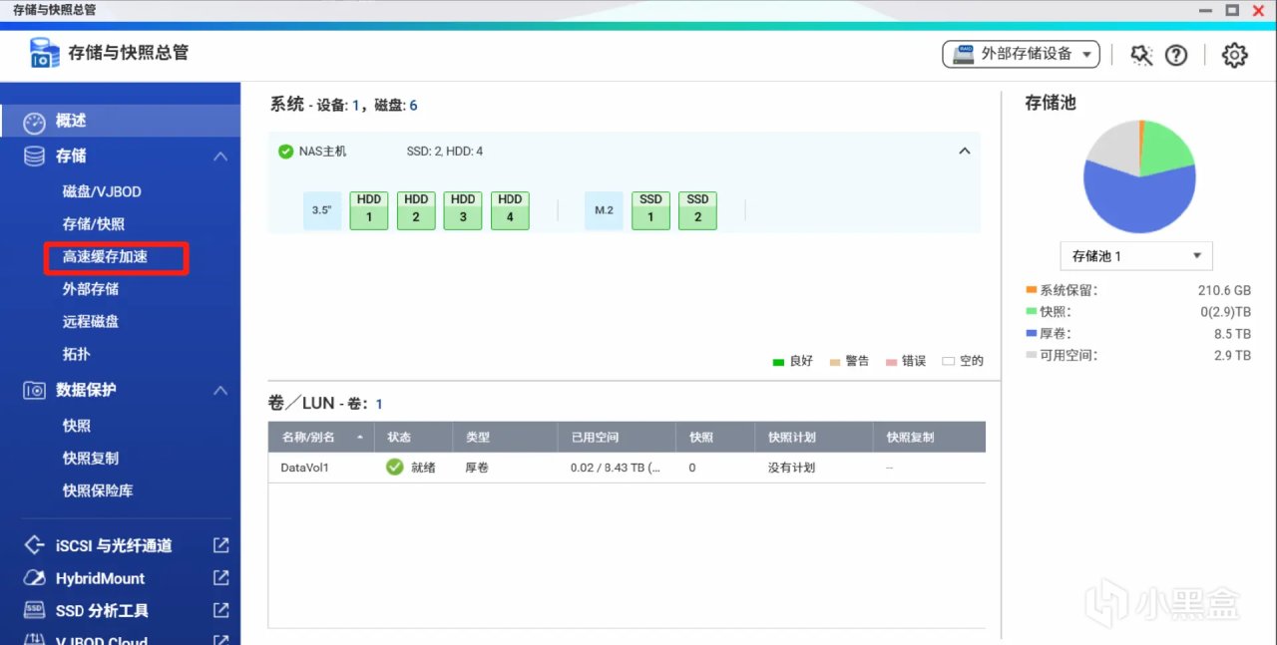Open settings gear icon

click(x=1235, y=55)
